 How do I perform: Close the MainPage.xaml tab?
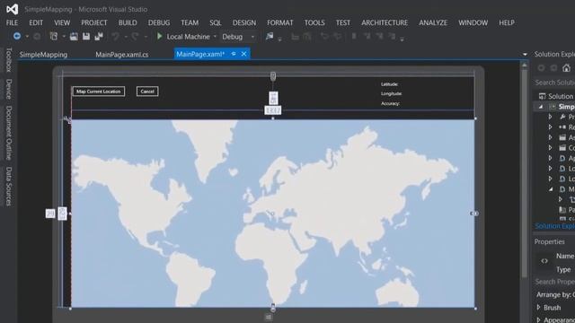tap(243, 54)
